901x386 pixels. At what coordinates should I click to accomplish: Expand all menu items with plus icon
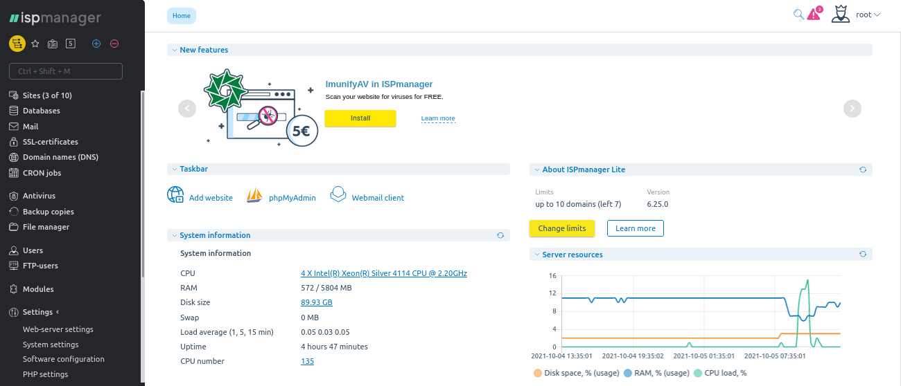point(96,44)
